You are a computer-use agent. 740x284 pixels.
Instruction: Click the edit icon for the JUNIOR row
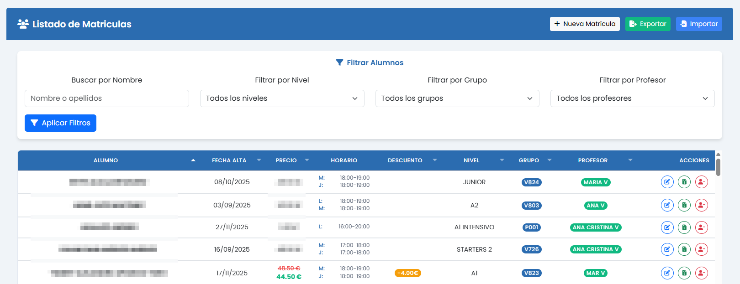[667, 182]
